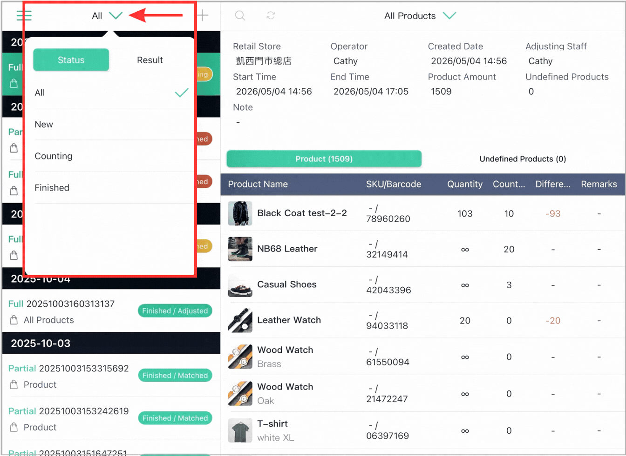The height and width of the screenshot is (456, 626).
Task: Click the difference value -93
Action: click(553, 214)
